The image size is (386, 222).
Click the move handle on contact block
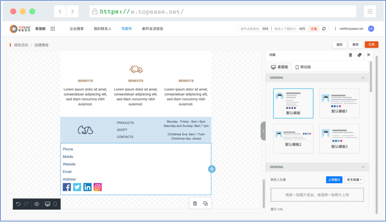(212, 169)
